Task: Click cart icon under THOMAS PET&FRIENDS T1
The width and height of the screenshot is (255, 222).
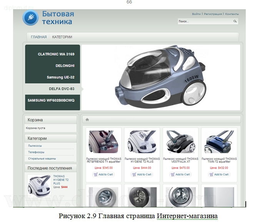Action: tap(96, 174)
